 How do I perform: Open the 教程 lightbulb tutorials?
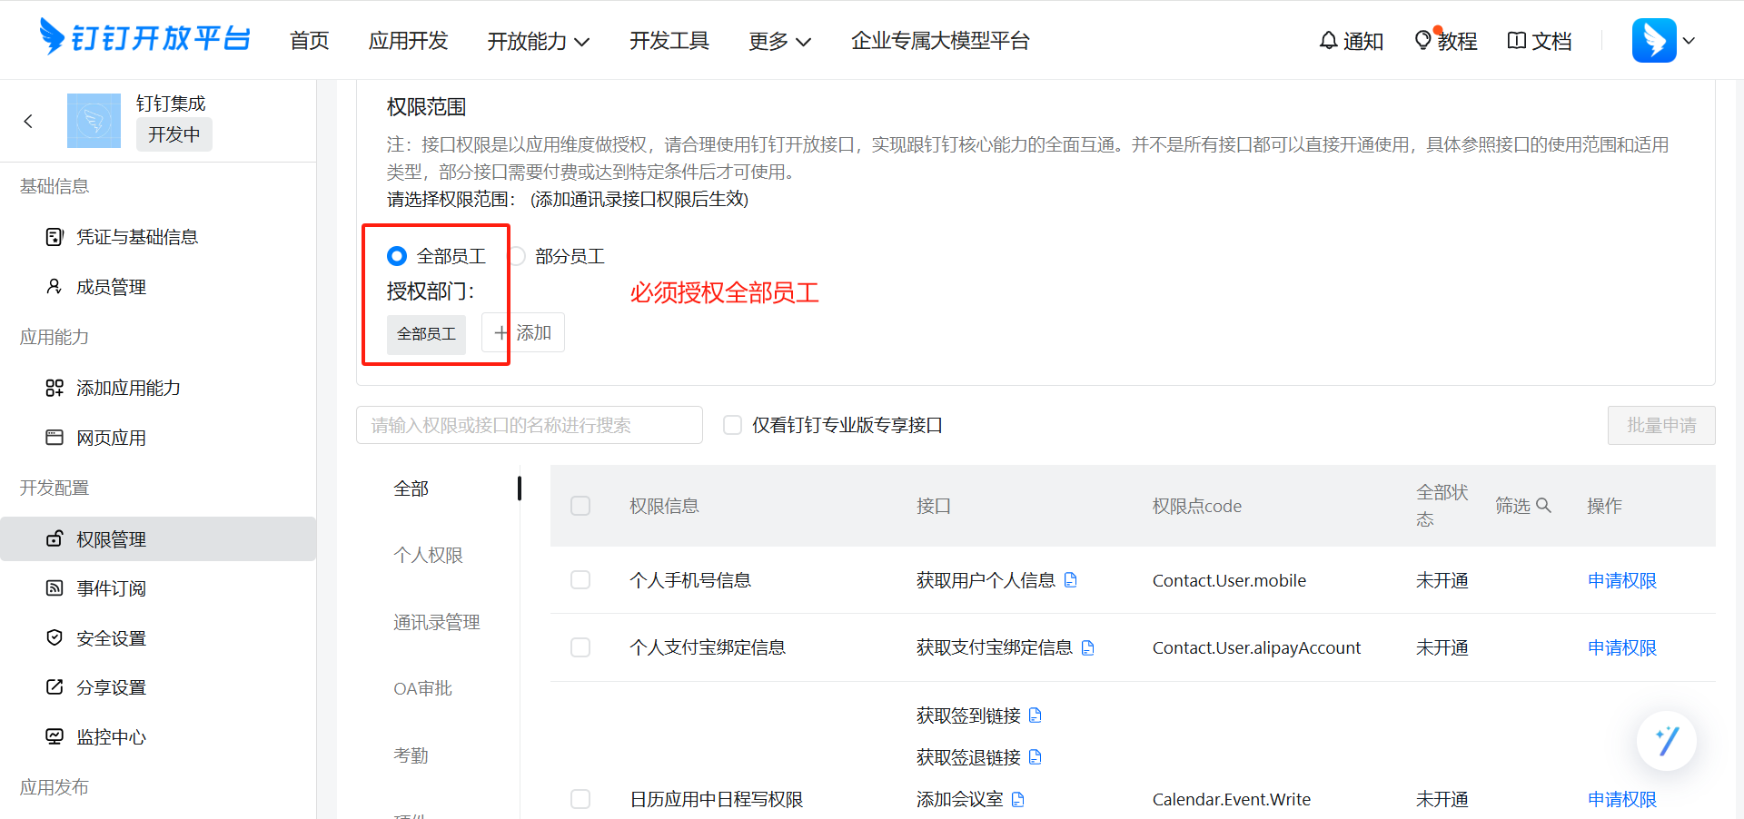1446,41
